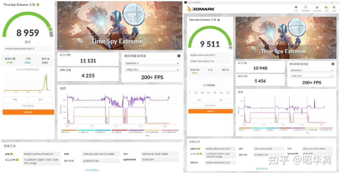Toggle teal CPU temperature legend in the 8 959 window's chart
Screen dimensions: 340x174
86,131
